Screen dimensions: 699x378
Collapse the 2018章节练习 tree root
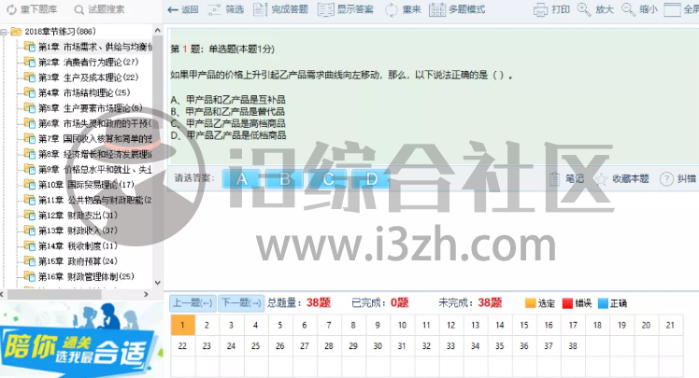[x=4, y=32]
